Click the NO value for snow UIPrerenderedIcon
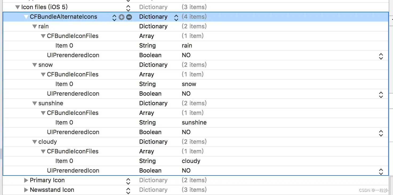 tap(186, 94)
